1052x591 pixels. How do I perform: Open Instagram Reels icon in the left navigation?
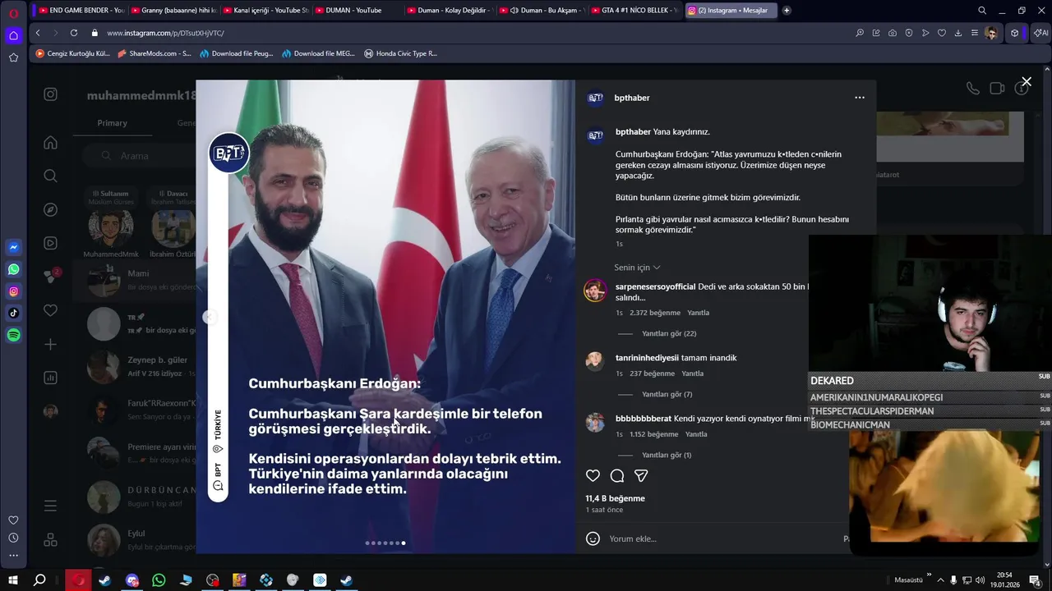50,243
